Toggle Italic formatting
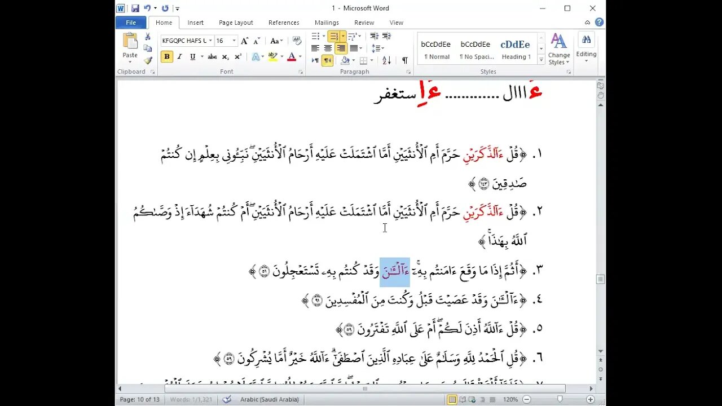Image resolution: width=722 pixels, height=406 pixels. coord(179,56)
